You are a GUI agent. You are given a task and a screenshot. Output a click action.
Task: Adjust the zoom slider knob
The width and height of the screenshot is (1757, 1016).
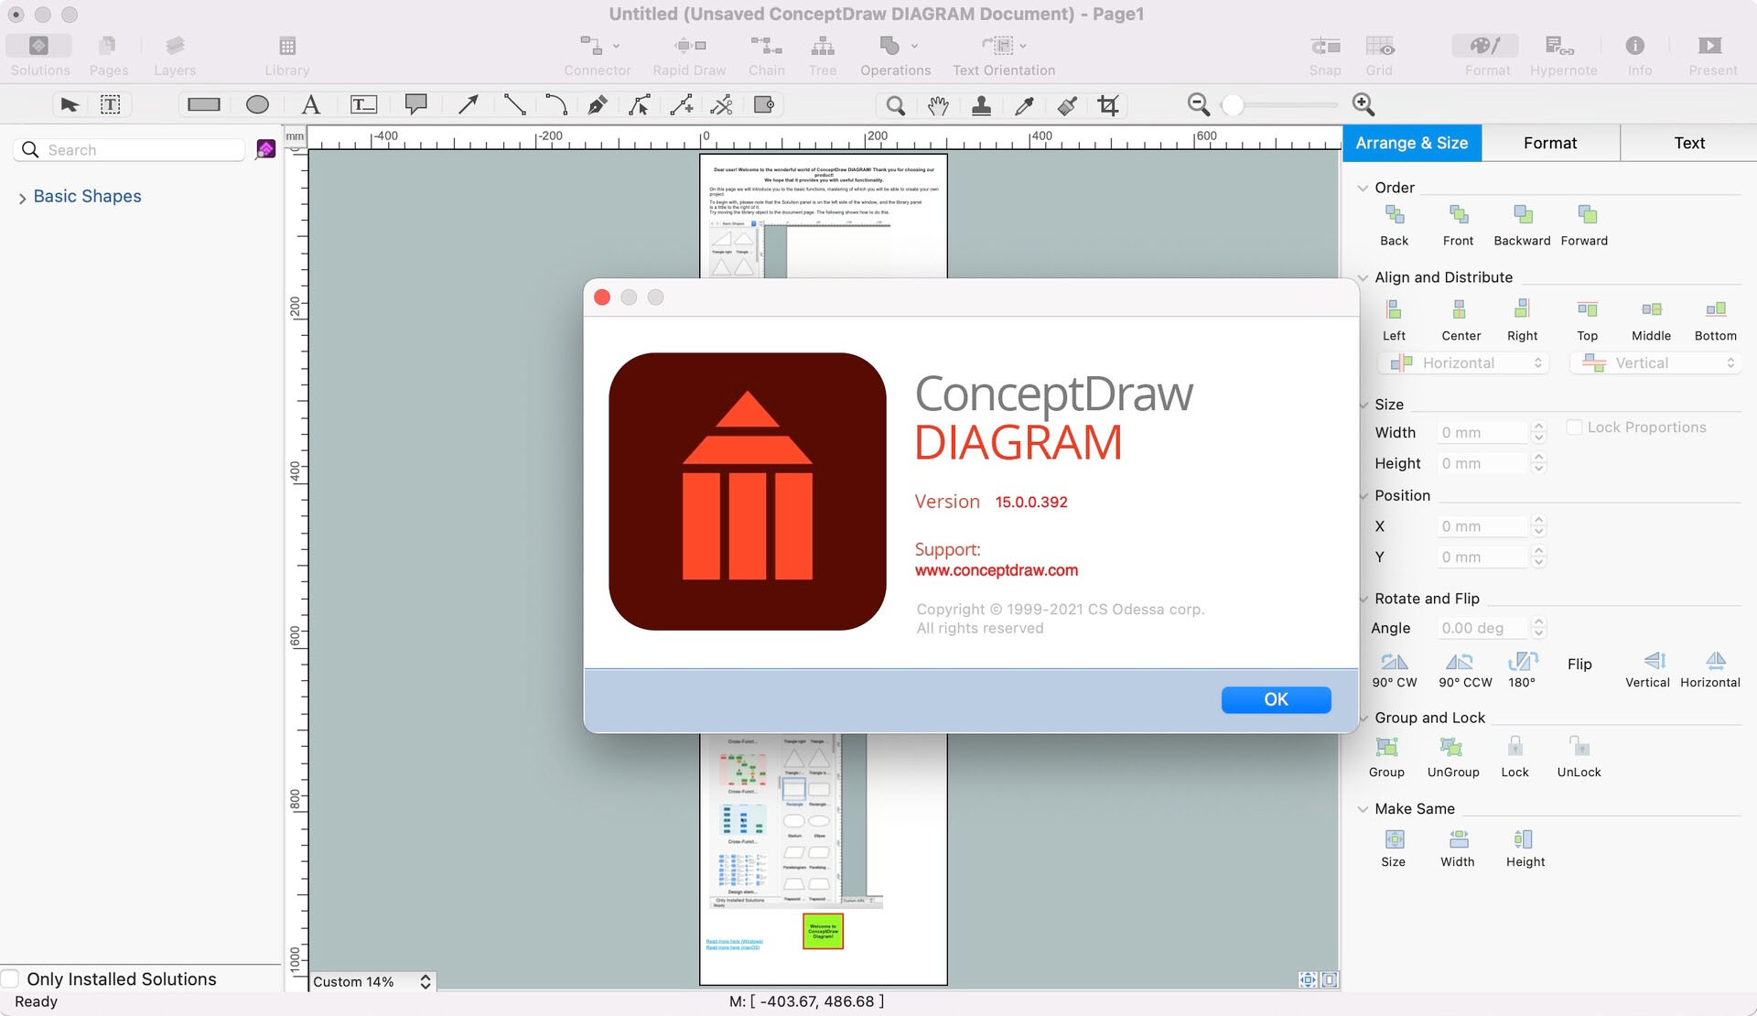pos(1233,105)
